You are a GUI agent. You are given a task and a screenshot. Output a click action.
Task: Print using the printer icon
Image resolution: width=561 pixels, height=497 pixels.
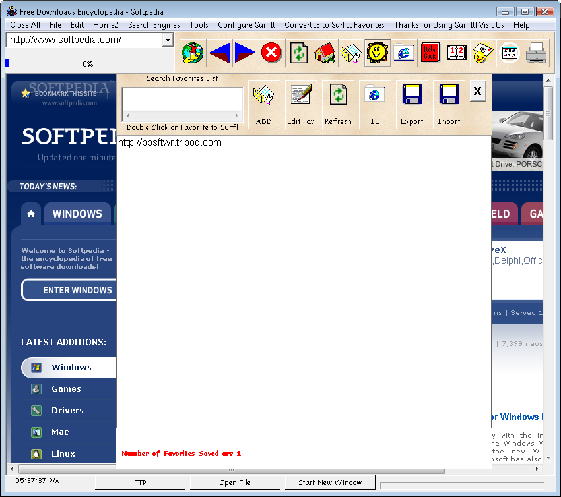click(x=536, y=53)
